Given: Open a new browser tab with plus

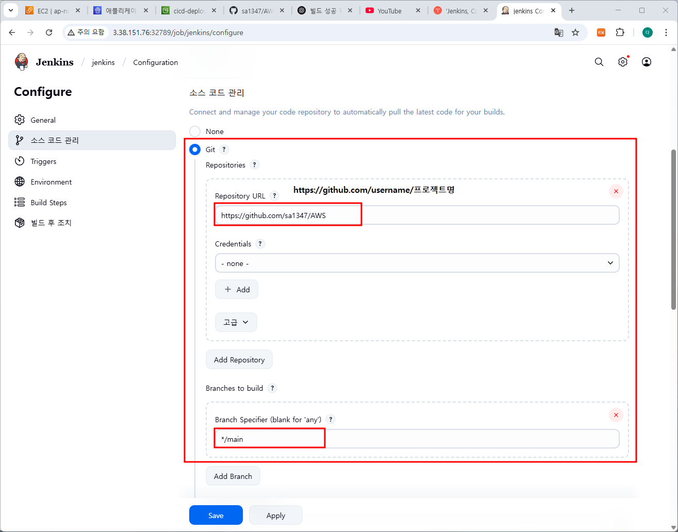Looking at the screenshot, I should pos(571,10).
